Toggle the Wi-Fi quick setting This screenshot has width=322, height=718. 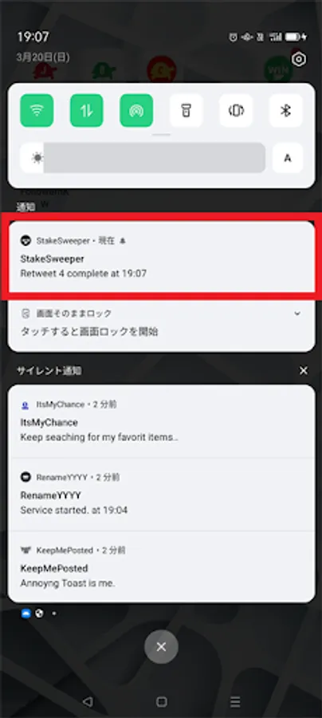37,110
